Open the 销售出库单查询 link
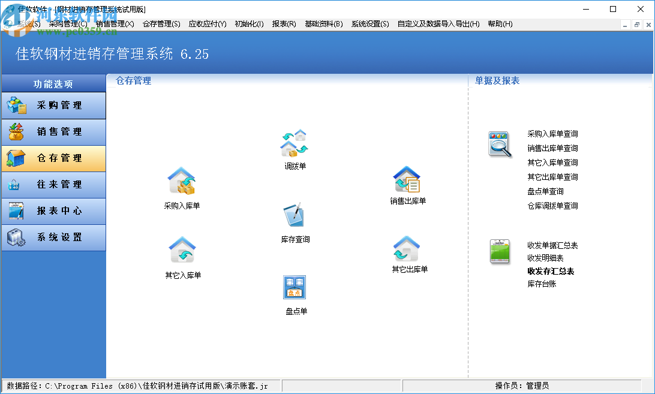Screen dimensions: 655x394 [552, 148]
